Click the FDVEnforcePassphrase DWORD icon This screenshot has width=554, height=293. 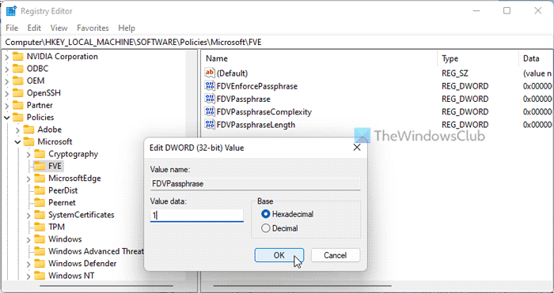[210, 86]
